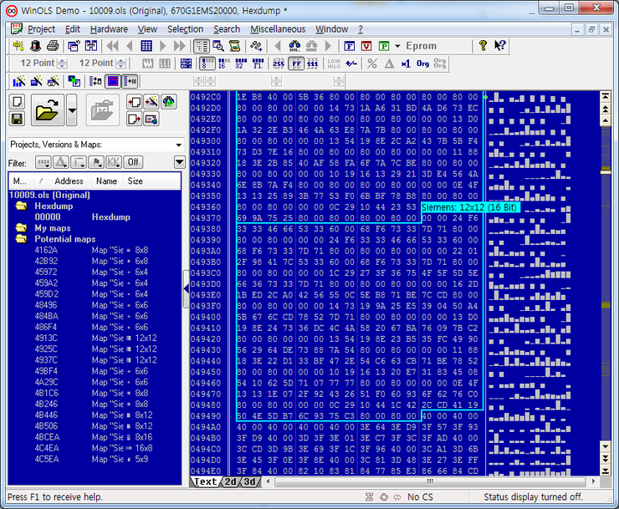Open the first filter dropdown with bars
The image size is (619, 509).
43,162
